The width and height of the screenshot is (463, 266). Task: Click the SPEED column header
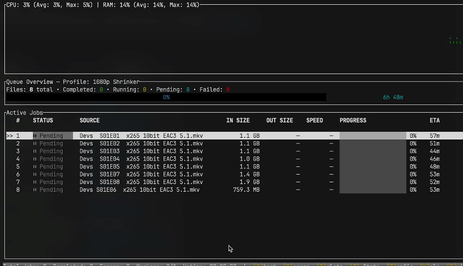[x=314, y=120]
